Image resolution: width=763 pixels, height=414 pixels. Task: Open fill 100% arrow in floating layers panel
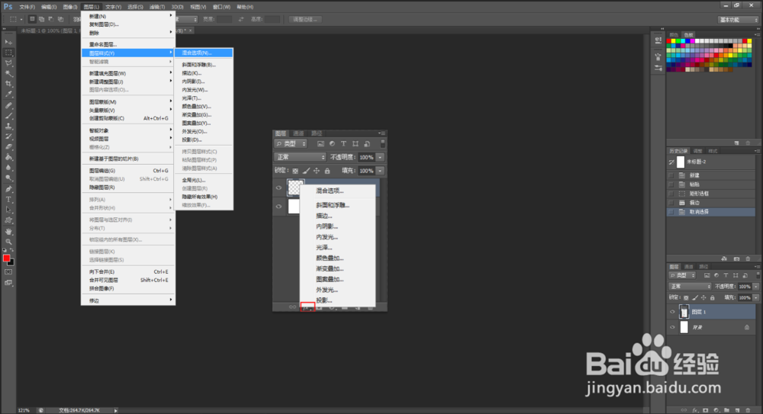point(381,171)
